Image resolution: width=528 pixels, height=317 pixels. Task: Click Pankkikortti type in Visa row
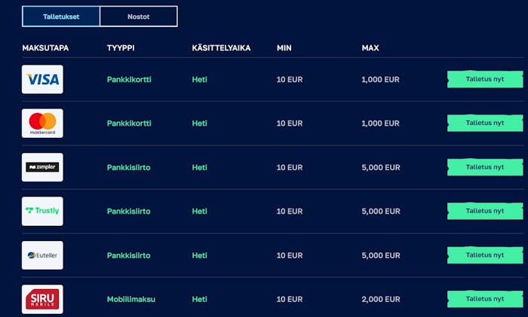click(129, 79)
